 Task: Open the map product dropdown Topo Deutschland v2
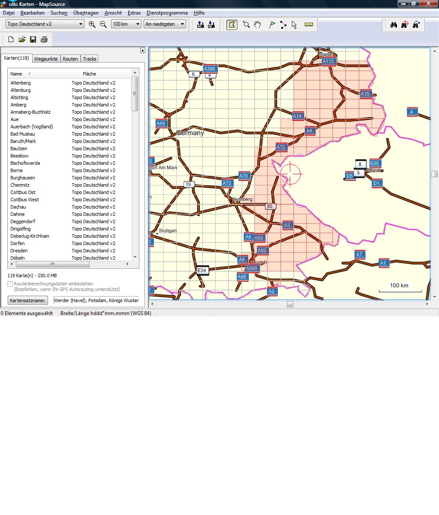(45, 24)
